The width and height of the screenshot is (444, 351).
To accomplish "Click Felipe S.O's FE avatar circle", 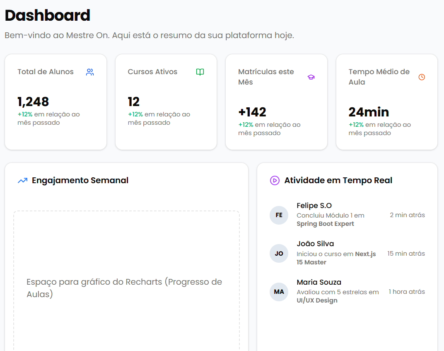I will (279, 215).
